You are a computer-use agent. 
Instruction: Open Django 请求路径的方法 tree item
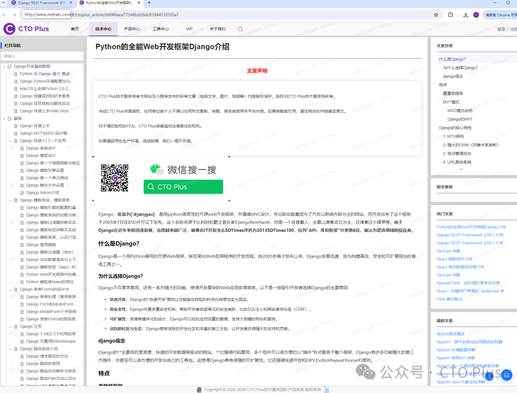point(47,357)
